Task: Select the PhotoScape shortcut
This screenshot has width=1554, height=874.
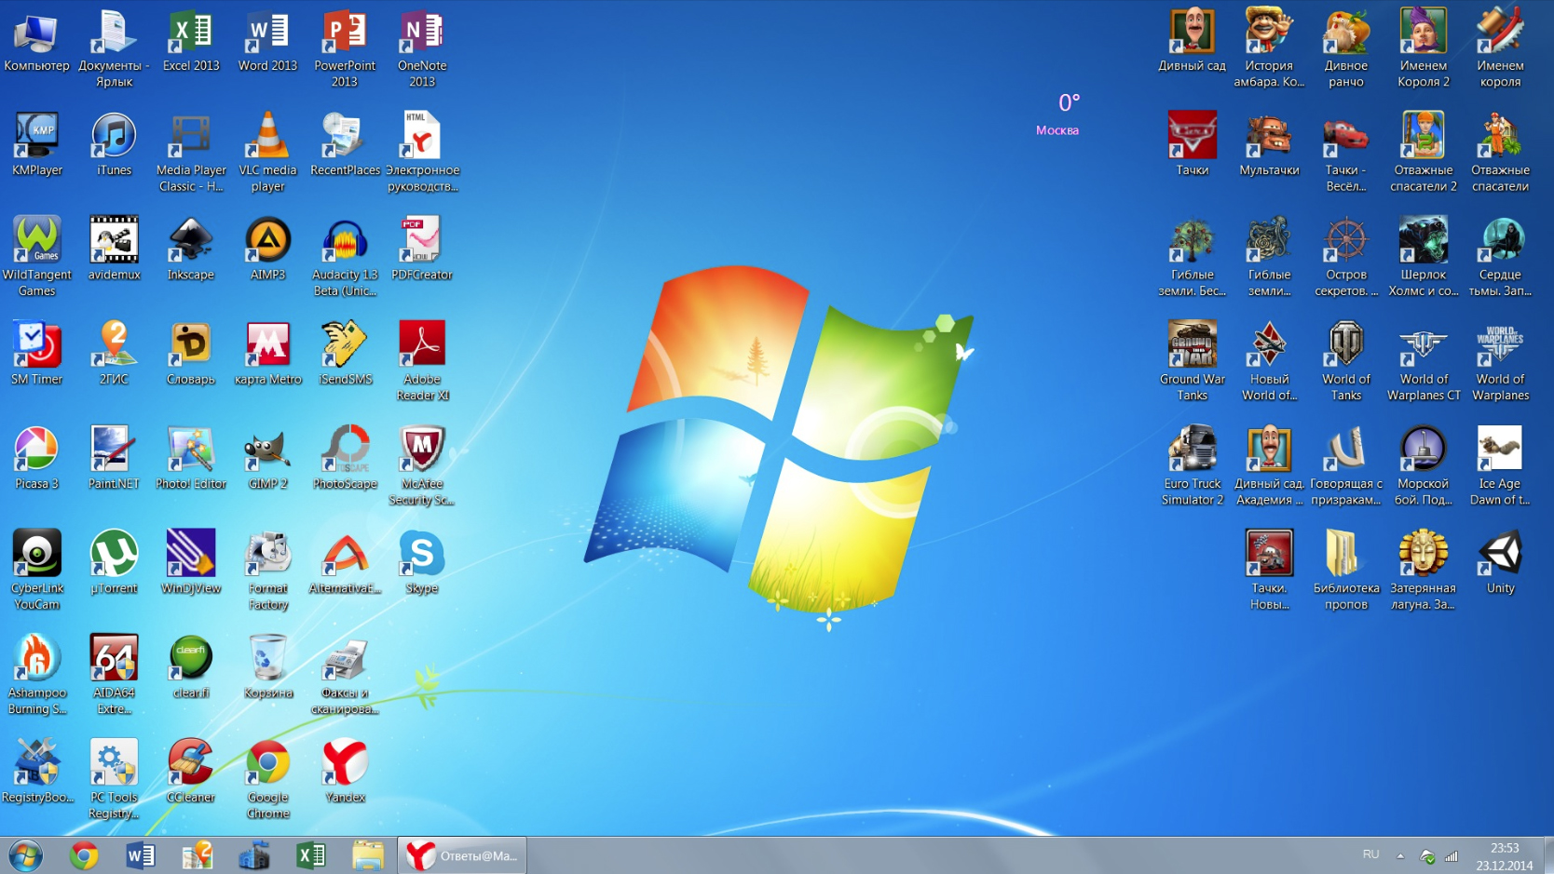Action: (345, 459)
